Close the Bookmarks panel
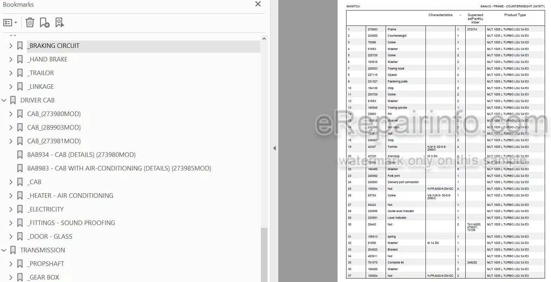 258,4
